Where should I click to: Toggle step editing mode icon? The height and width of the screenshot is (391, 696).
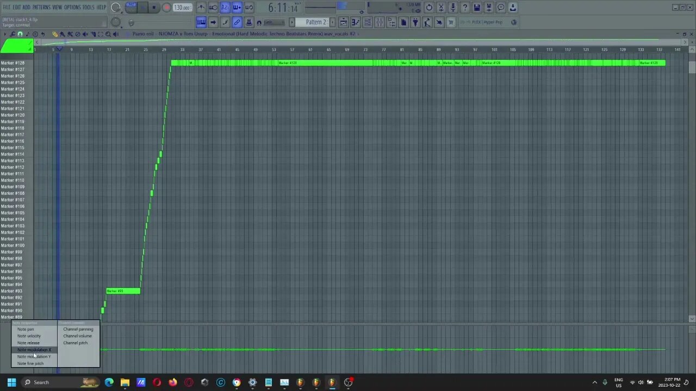tap(225, 22)
